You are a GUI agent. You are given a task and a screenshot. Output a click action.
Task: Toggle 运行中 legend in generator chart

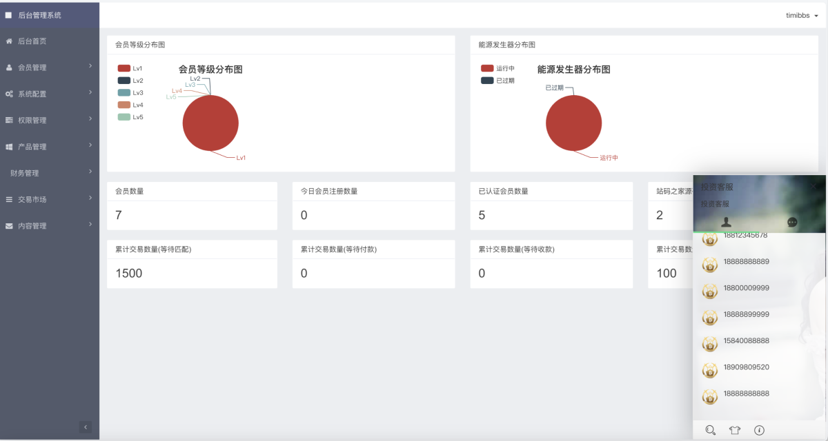point(497,68)
